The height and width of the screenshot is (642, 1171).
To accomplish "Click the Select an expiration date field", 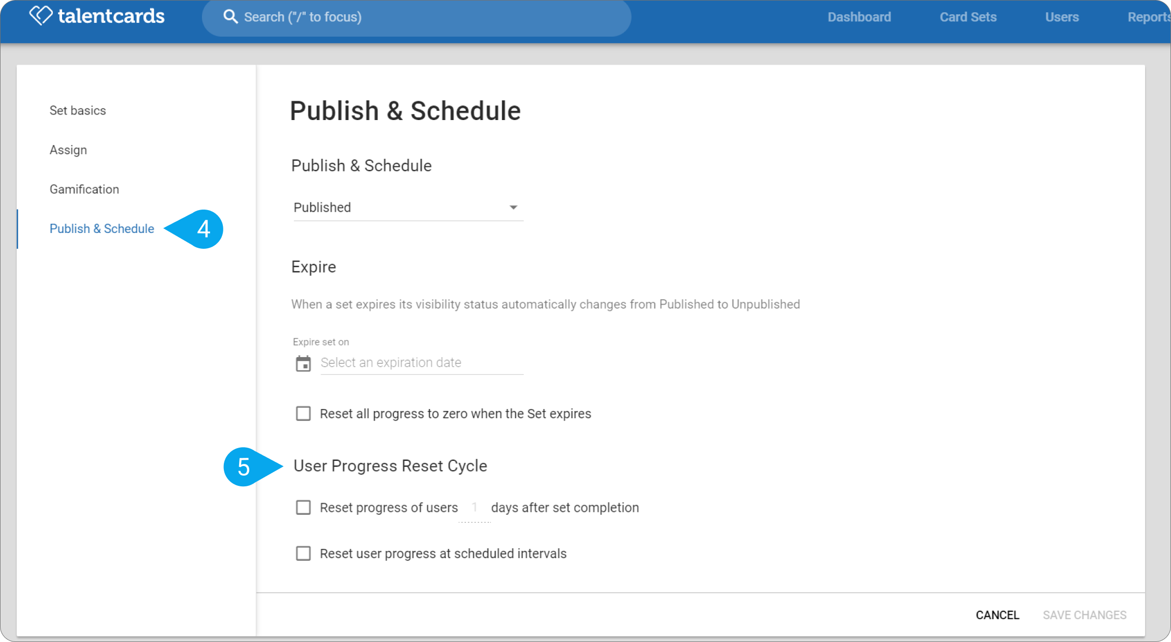I will click(422, 363).
